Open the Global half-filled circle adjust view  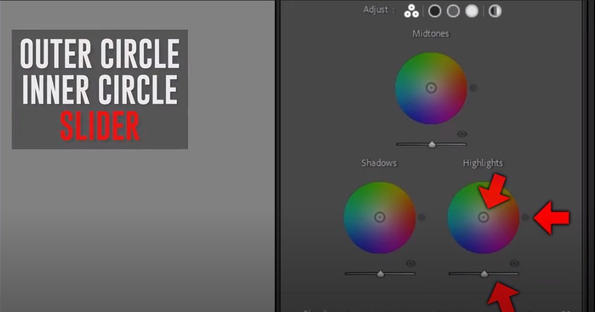tap(495, 10)
